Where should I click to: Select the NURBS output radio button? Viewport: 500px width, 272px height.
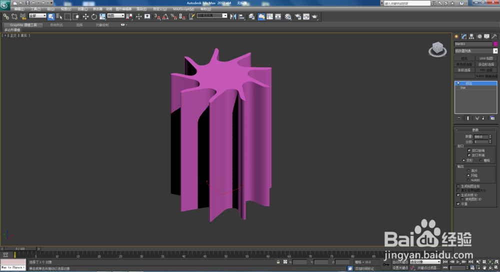468,180
